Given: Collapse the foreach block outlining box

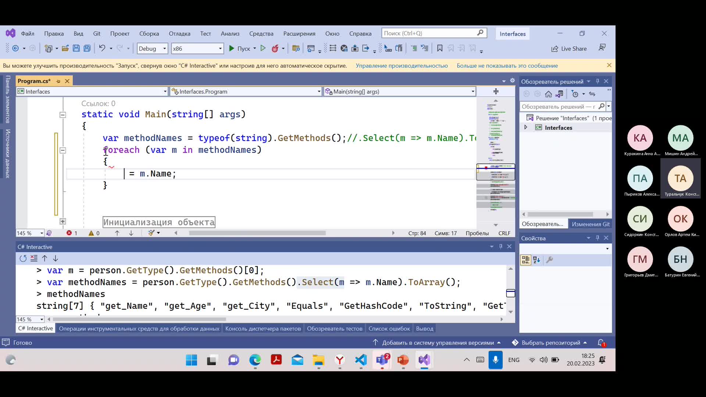Looking at the screenshot, I should 63,150.
